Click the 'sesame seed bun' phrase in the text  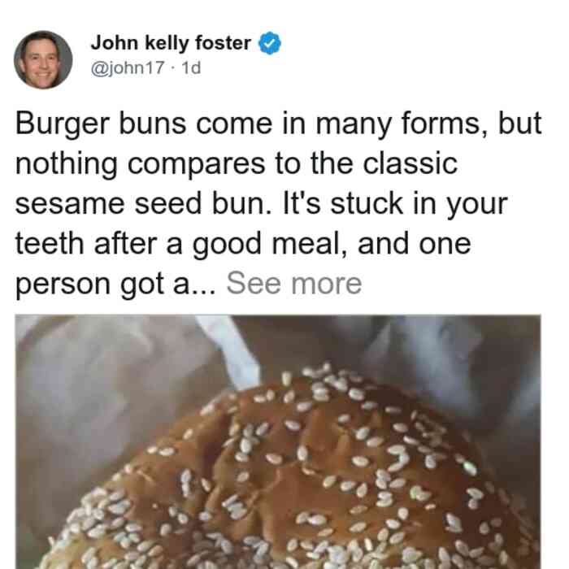pos(143,204)
